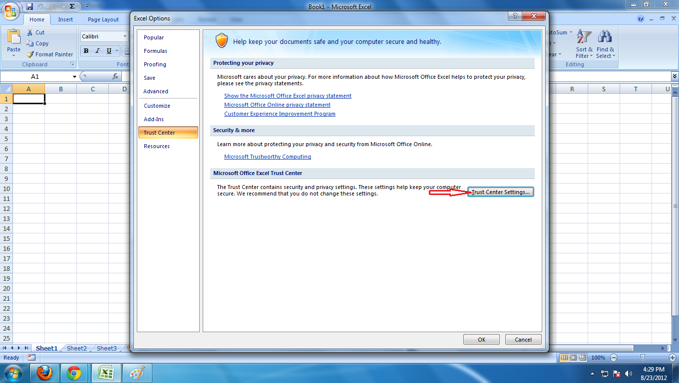
Task: Click Cancel in Excel Options
Action: click(523, 340)
